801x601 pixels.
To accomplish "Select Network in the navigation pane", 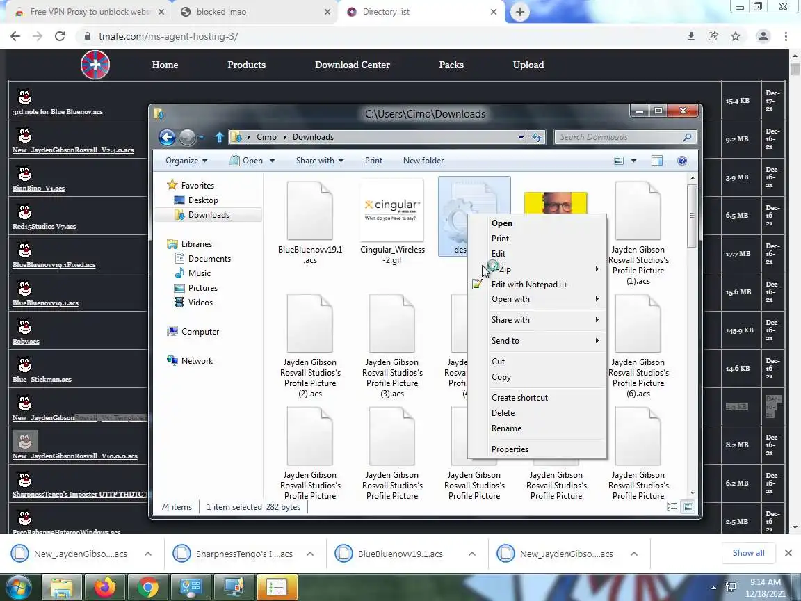I will (197, 361).
